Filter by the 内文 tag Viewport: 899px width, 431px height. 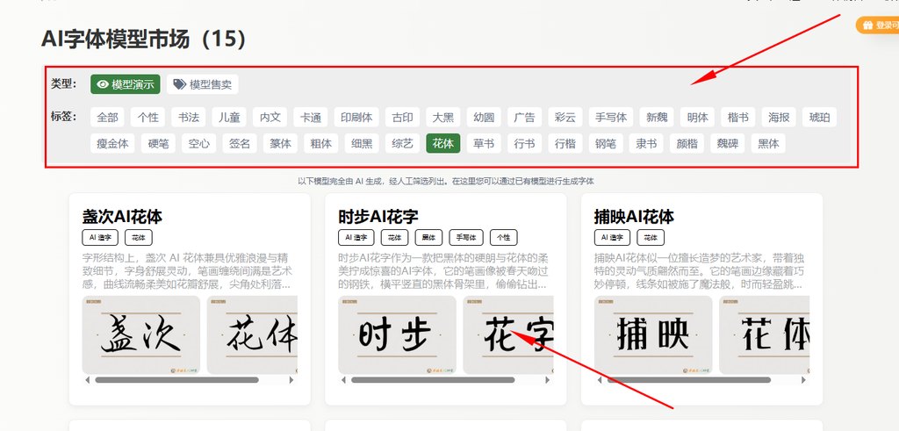click(270, 117)
